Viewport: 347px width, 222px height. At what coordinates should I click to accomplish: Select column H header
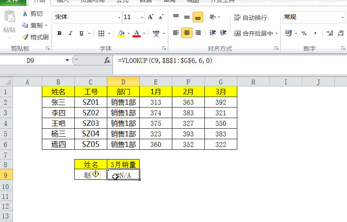(253, 82)
